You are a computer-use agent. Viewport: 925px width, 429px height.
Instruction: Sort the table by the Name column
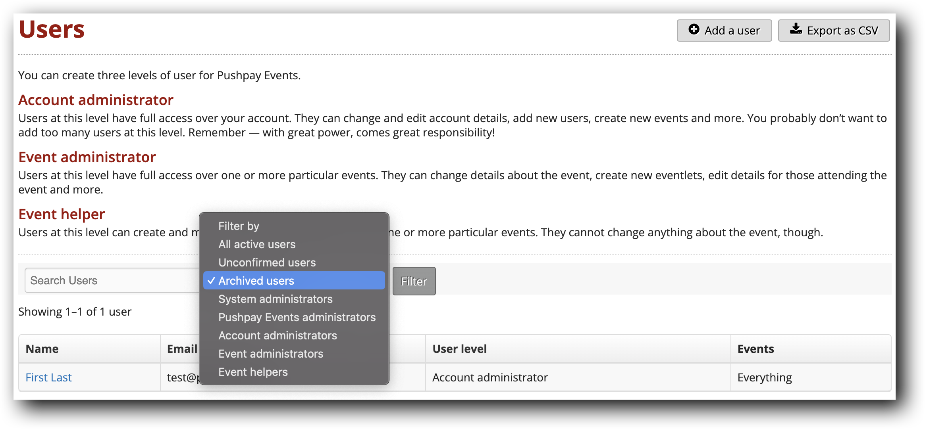coord(41,349)
